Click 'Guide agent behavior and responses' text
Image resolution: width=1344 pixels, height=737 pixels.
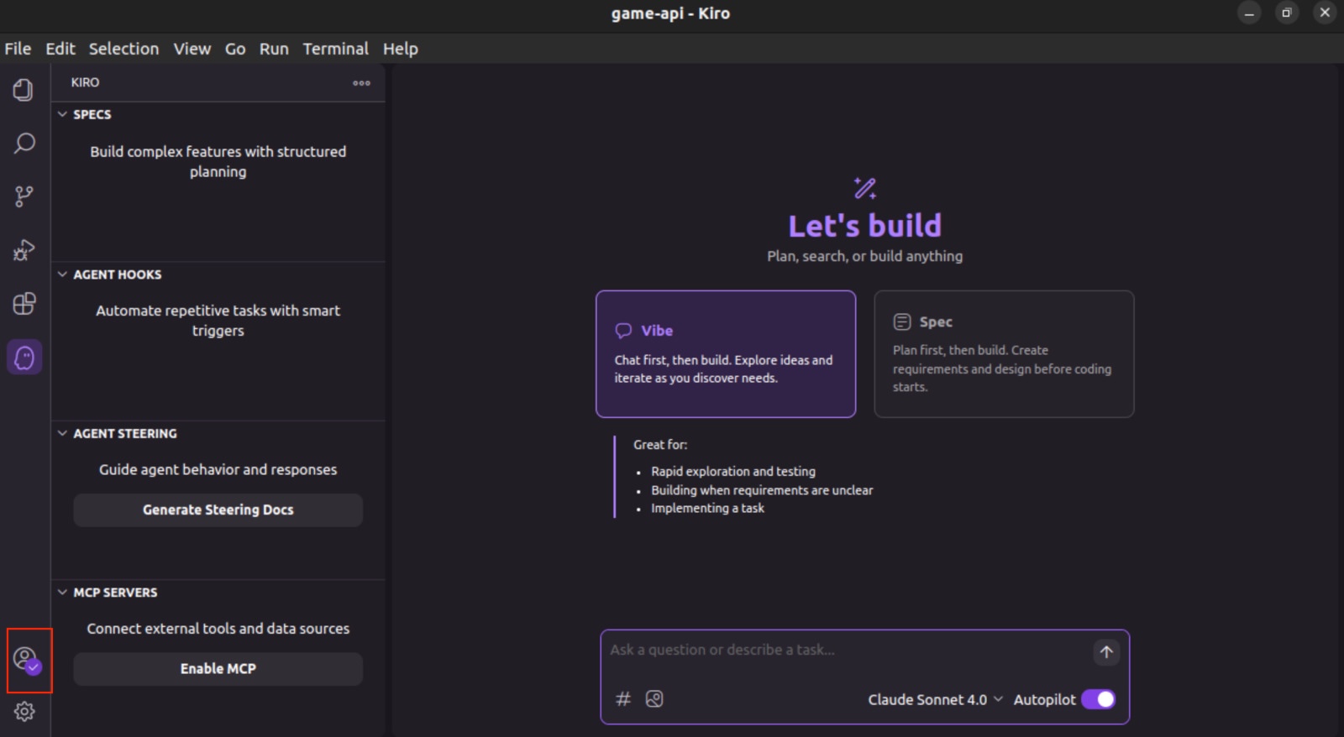click(x=218, y=469)
